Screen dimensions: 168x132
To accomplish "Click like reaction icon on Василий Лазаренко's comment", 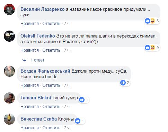I will point(148,21).
